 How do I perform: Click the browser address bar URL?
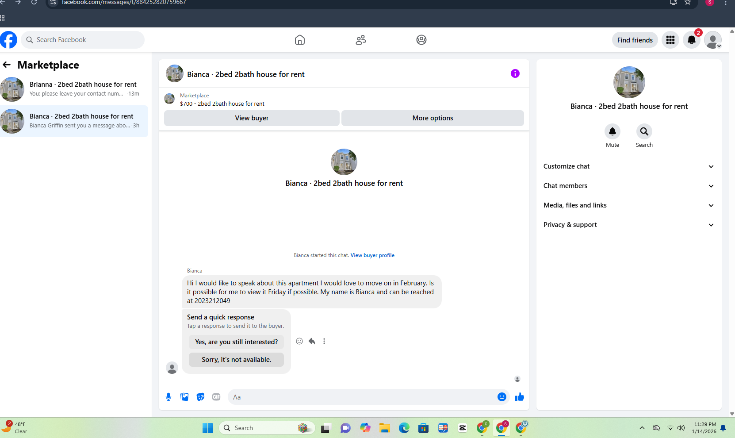[124, 2]
